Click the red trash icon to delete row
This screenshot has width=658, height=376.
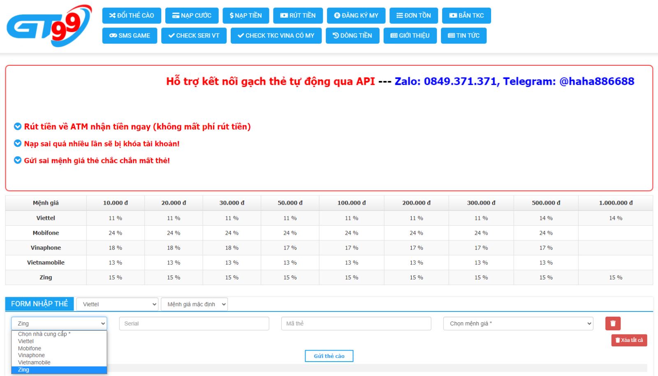[x=613, y=323]
